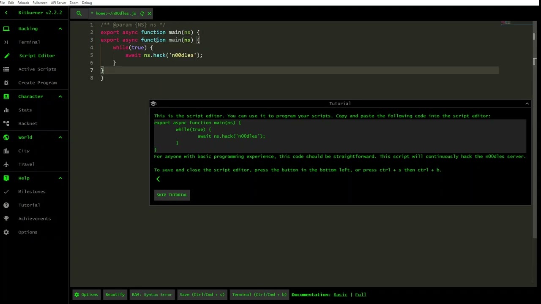
Task: Open the Achievements page
Action: tap(34, 219)
